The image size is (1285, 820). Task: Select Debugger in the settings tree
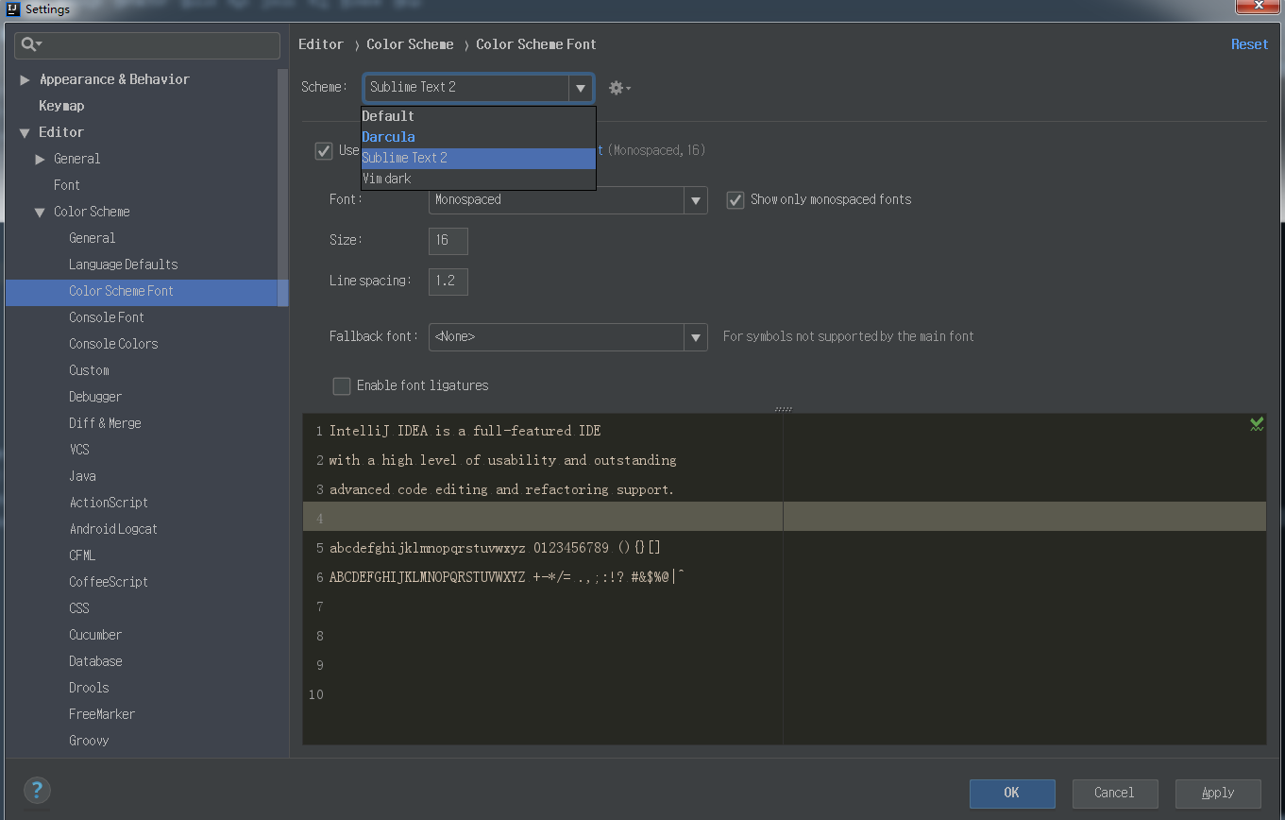click(95, 397)
